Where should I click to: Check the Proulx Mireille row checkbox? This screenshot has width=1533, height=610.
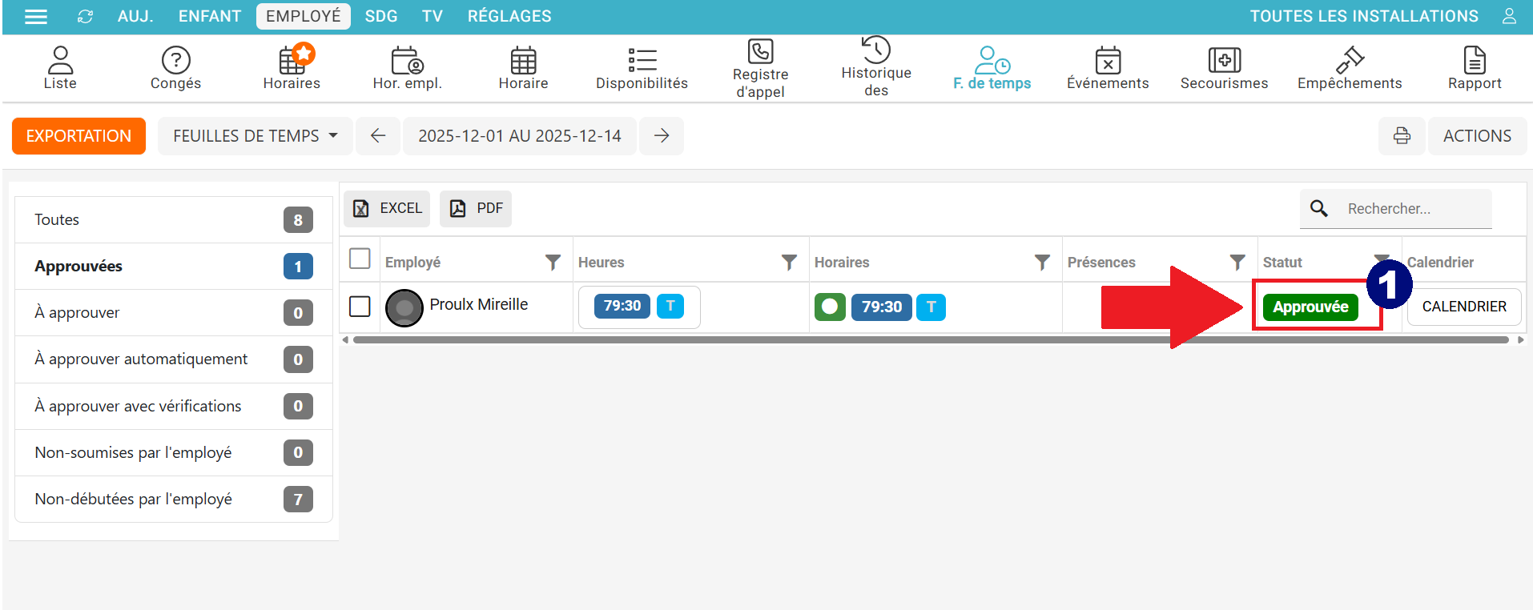[x=360, y=307]
